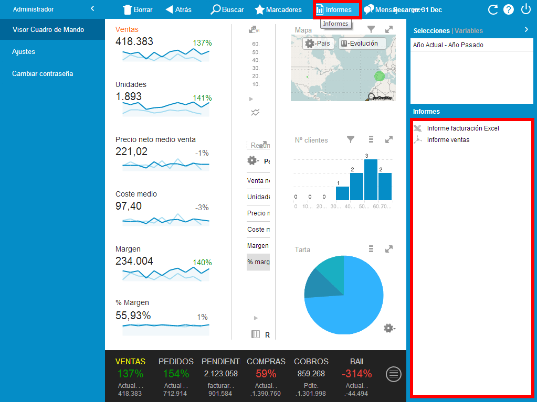537x402 pixels.
Task: Expand the Selecciones panel right chevron
Action: (527, 30)
